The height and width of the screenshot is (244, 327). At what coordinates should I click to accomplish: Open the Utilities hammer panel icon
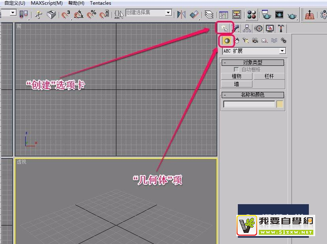click(281, 28)
